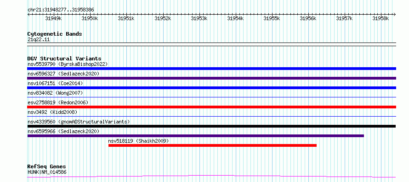The width and height of the screenshot is (409, 182).
Task: Click the Cytogenetic Bands track title
Action: pos(55,34)
